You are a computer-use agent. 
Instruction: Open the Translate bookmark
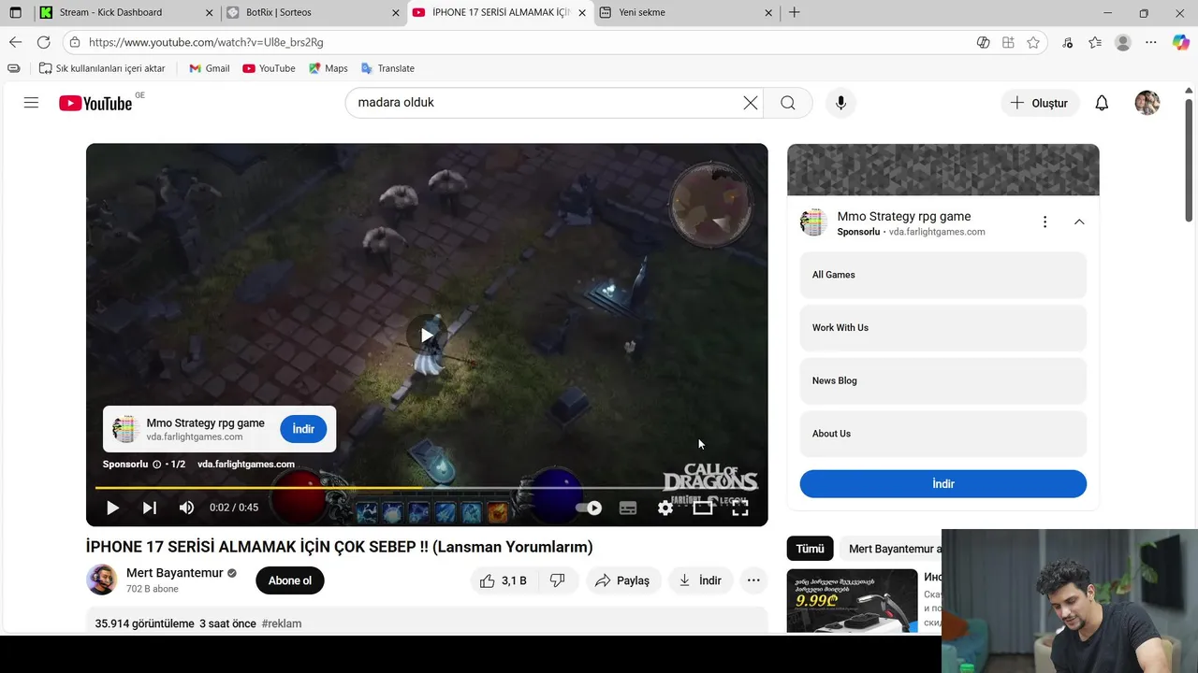point(387,68)
